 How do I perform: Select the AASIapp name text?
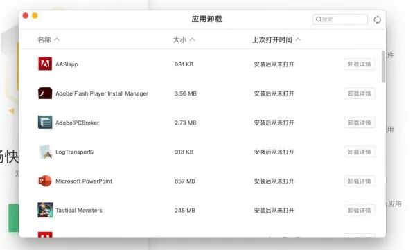coord(67,64)
